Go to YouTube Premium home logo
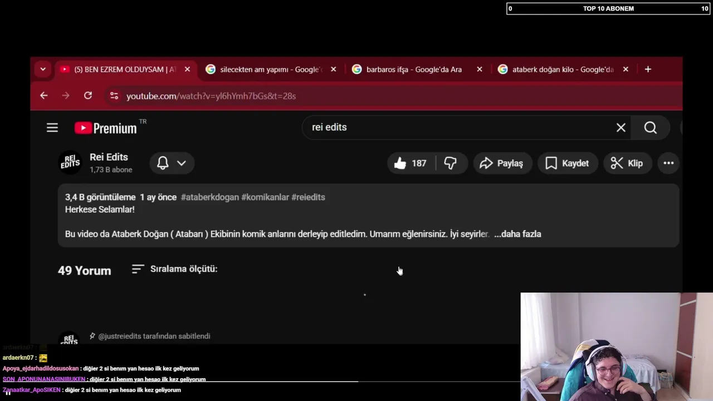 (x=106, y=128)
